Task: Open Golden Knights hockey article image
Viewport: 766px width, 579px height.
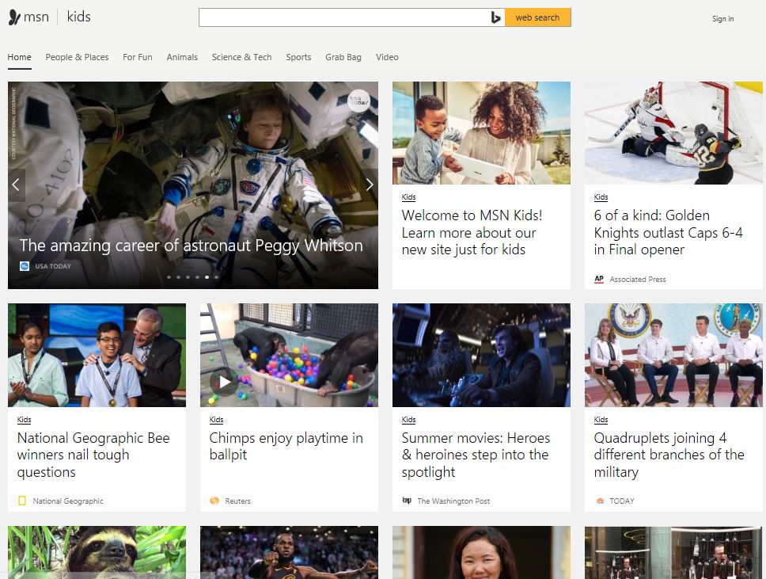Action: click(673, 132)
